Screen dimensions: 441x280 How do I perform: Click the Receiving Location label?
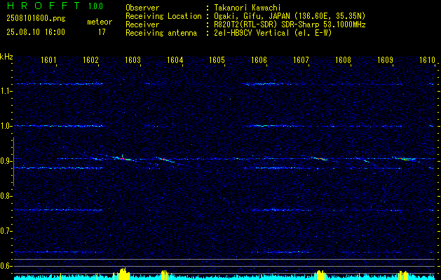163,16
